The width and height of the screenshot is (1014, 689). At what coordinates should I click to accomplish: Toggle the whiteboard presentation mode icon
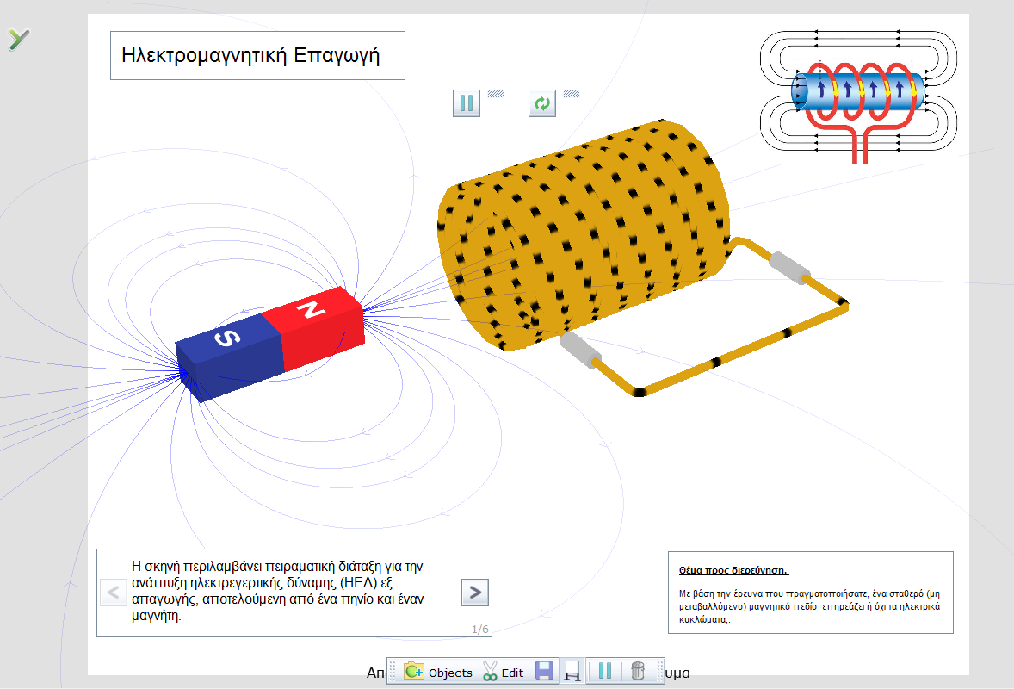(x=572, y=671)
